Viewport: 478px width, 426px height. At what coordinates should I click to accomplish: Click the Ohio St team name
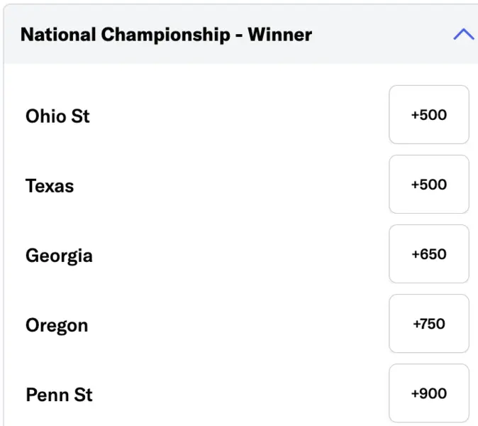(x=57, y=116)
